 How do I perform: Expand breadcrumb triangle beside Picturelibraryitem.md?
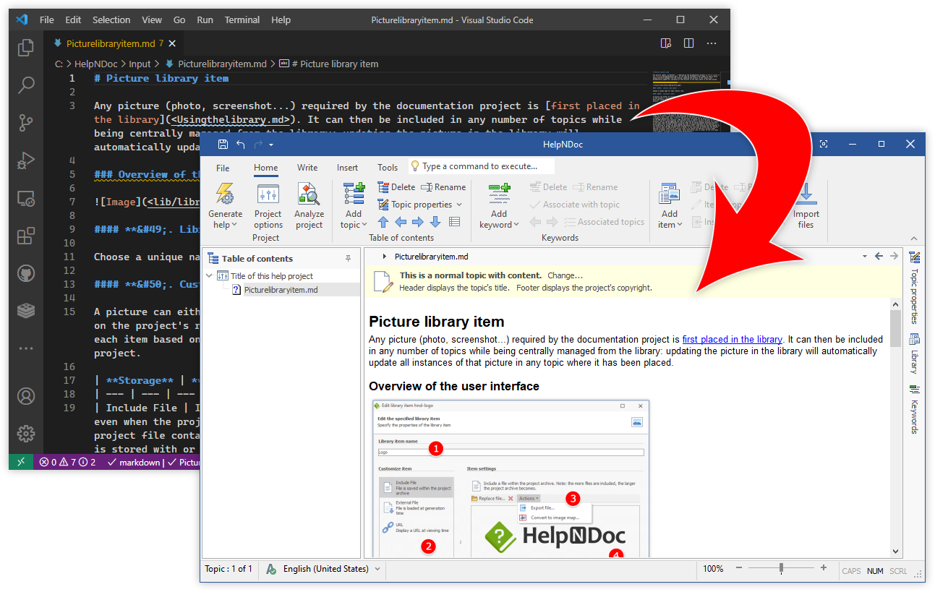pyautogui.click(x=385, y=257)
